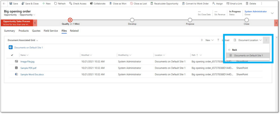Switch to the Summary tab
The image size is (280, 114).
(10, 31)
